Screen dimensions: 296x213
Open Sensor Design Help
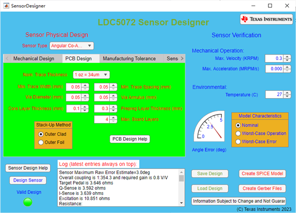click(28, 168)
